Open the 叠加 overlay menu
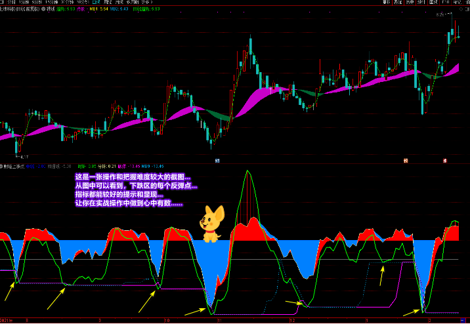The width and height of the screenshot is (470, 324). (398, 2)
